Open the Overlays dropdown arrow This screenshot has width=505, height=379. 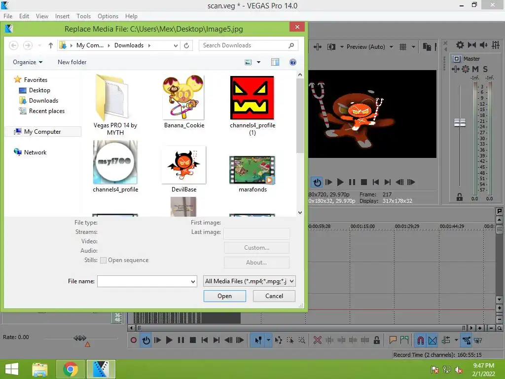click(413, 47)
